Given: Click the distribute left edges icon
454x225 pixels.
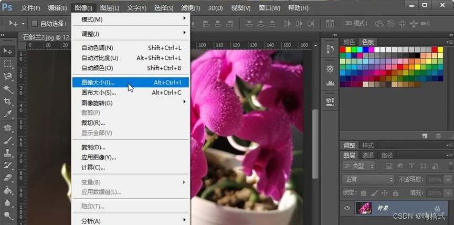Looking at the screenshot, I should pyautogui.click(x=288, y=24).
